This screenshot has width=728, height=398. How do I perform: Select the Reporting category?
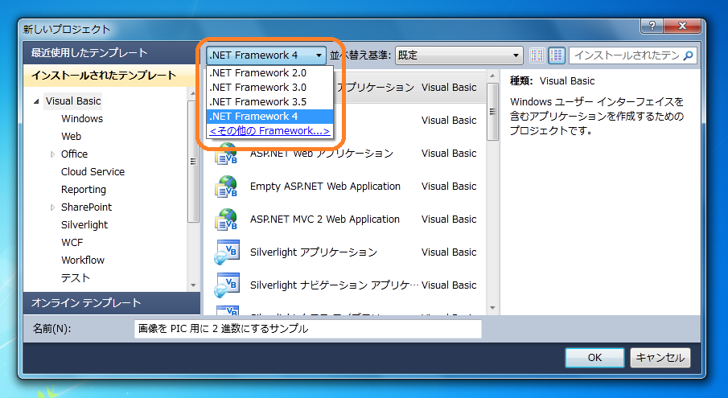tap(84, 189)
